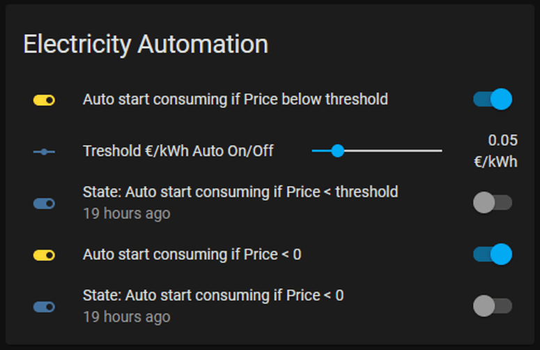
Task: Click the slider icon next to Treshold €/kWh
Action: pyautogui.click(x=44, y=151)
